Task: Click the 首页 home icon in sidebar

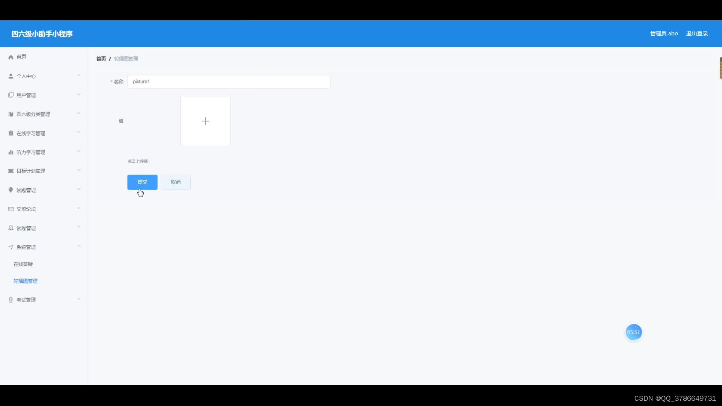Action: click(11, 56)
